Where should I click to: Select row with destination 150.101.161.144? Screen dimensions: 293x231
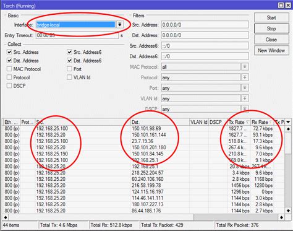click(x=143, y=135)
